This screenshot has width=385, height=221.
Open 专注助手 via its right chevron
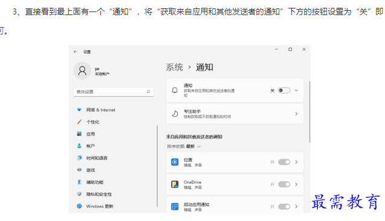pos(296,114)
